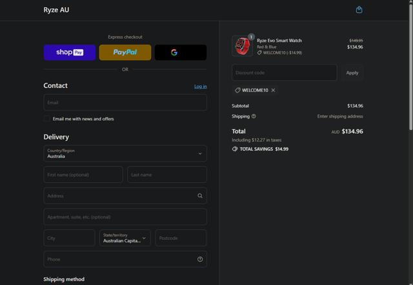The image size is (413, 285).
Task: Remove the WELCOME10 discount code
Action: click(273, 90)
